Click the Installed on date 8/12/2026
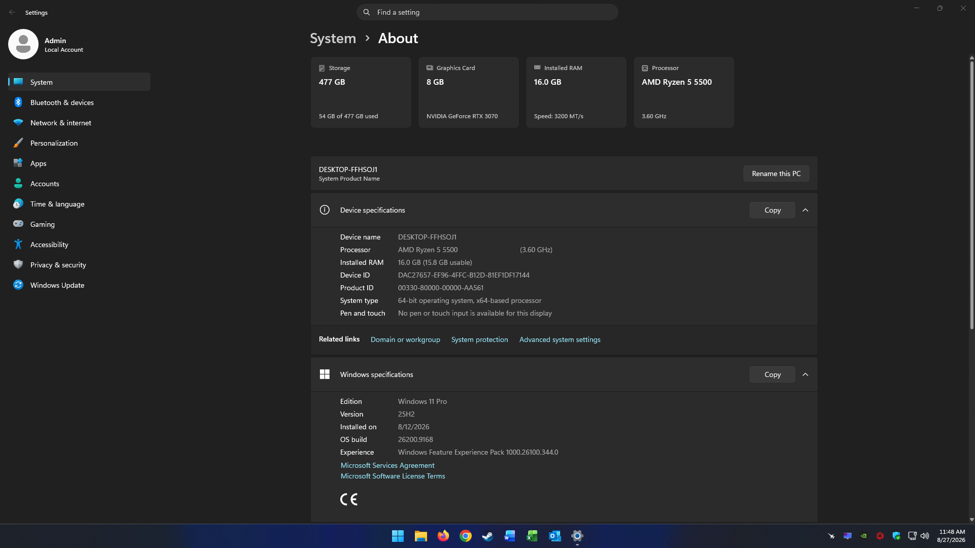Screen dimensions: 975x548 tap(413, 427)
